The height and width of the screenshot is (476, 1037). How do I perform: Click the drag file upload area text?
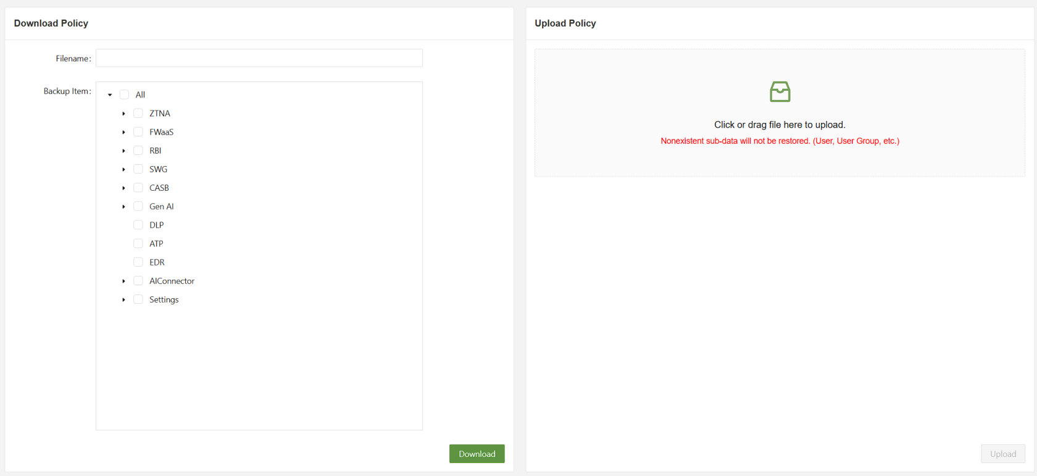click(x=780, y=125)
